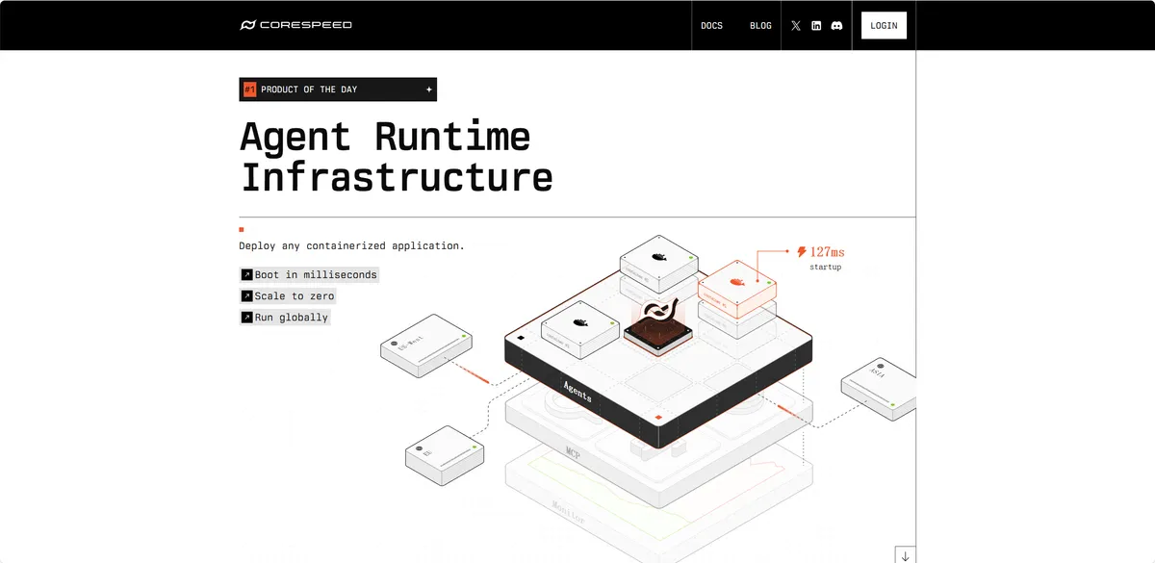Select the US-West region node
The width and height of the screenshot is (1155, 563).
pyautogui.click(x=424, y=344)
